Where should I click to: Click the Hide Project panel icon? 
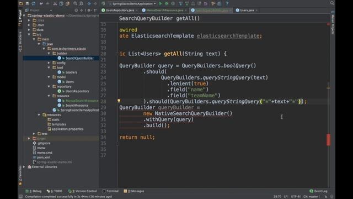point(95,10)
